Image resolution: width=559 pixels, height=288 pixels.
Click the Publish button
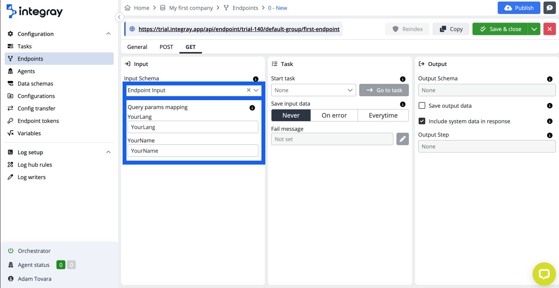coord(519,8)
